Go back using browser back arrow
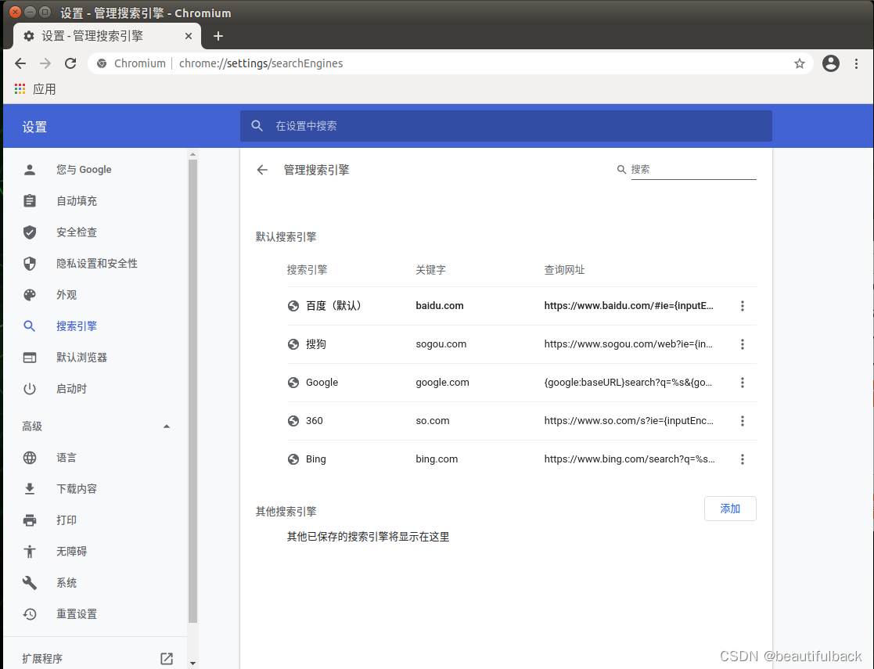The height and width of the screenshot is (669, 874). [x=20, y=63]
